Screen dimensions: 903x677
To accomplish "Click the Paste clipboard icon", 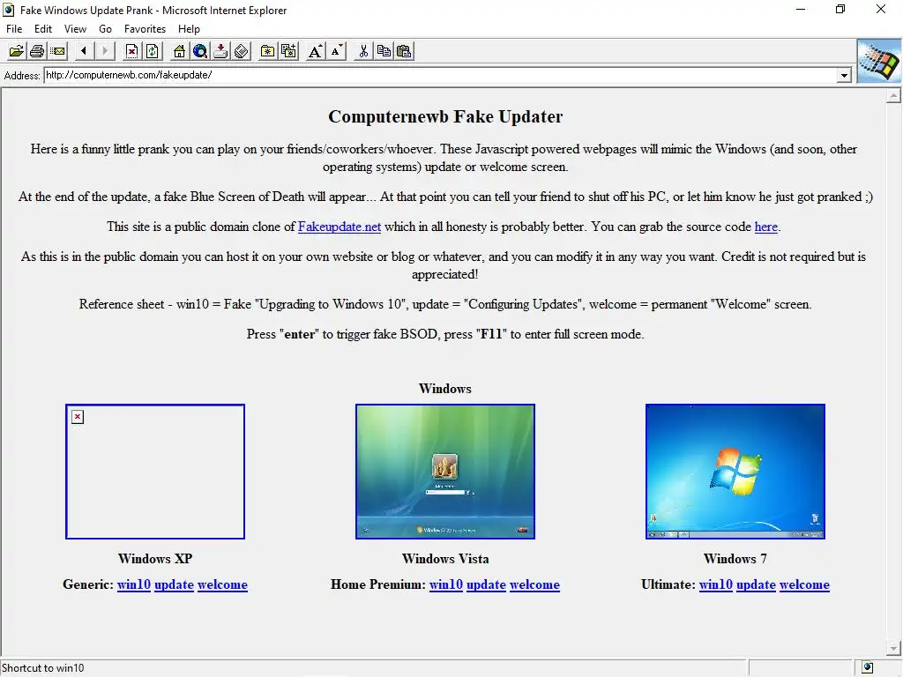I will pos(404,51).
